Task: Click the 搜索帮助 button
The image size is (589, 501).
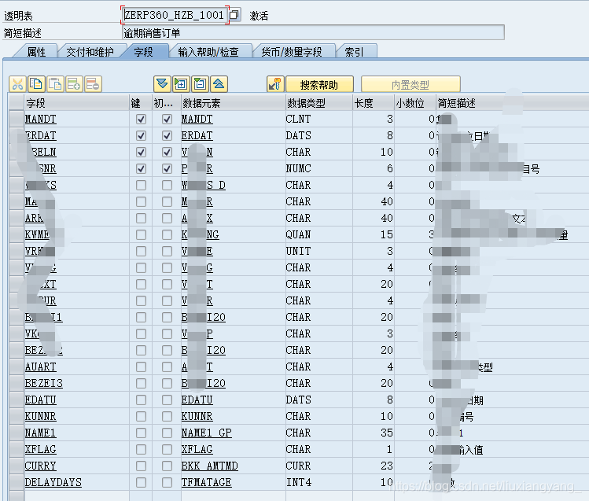Action: coord(319,84)
